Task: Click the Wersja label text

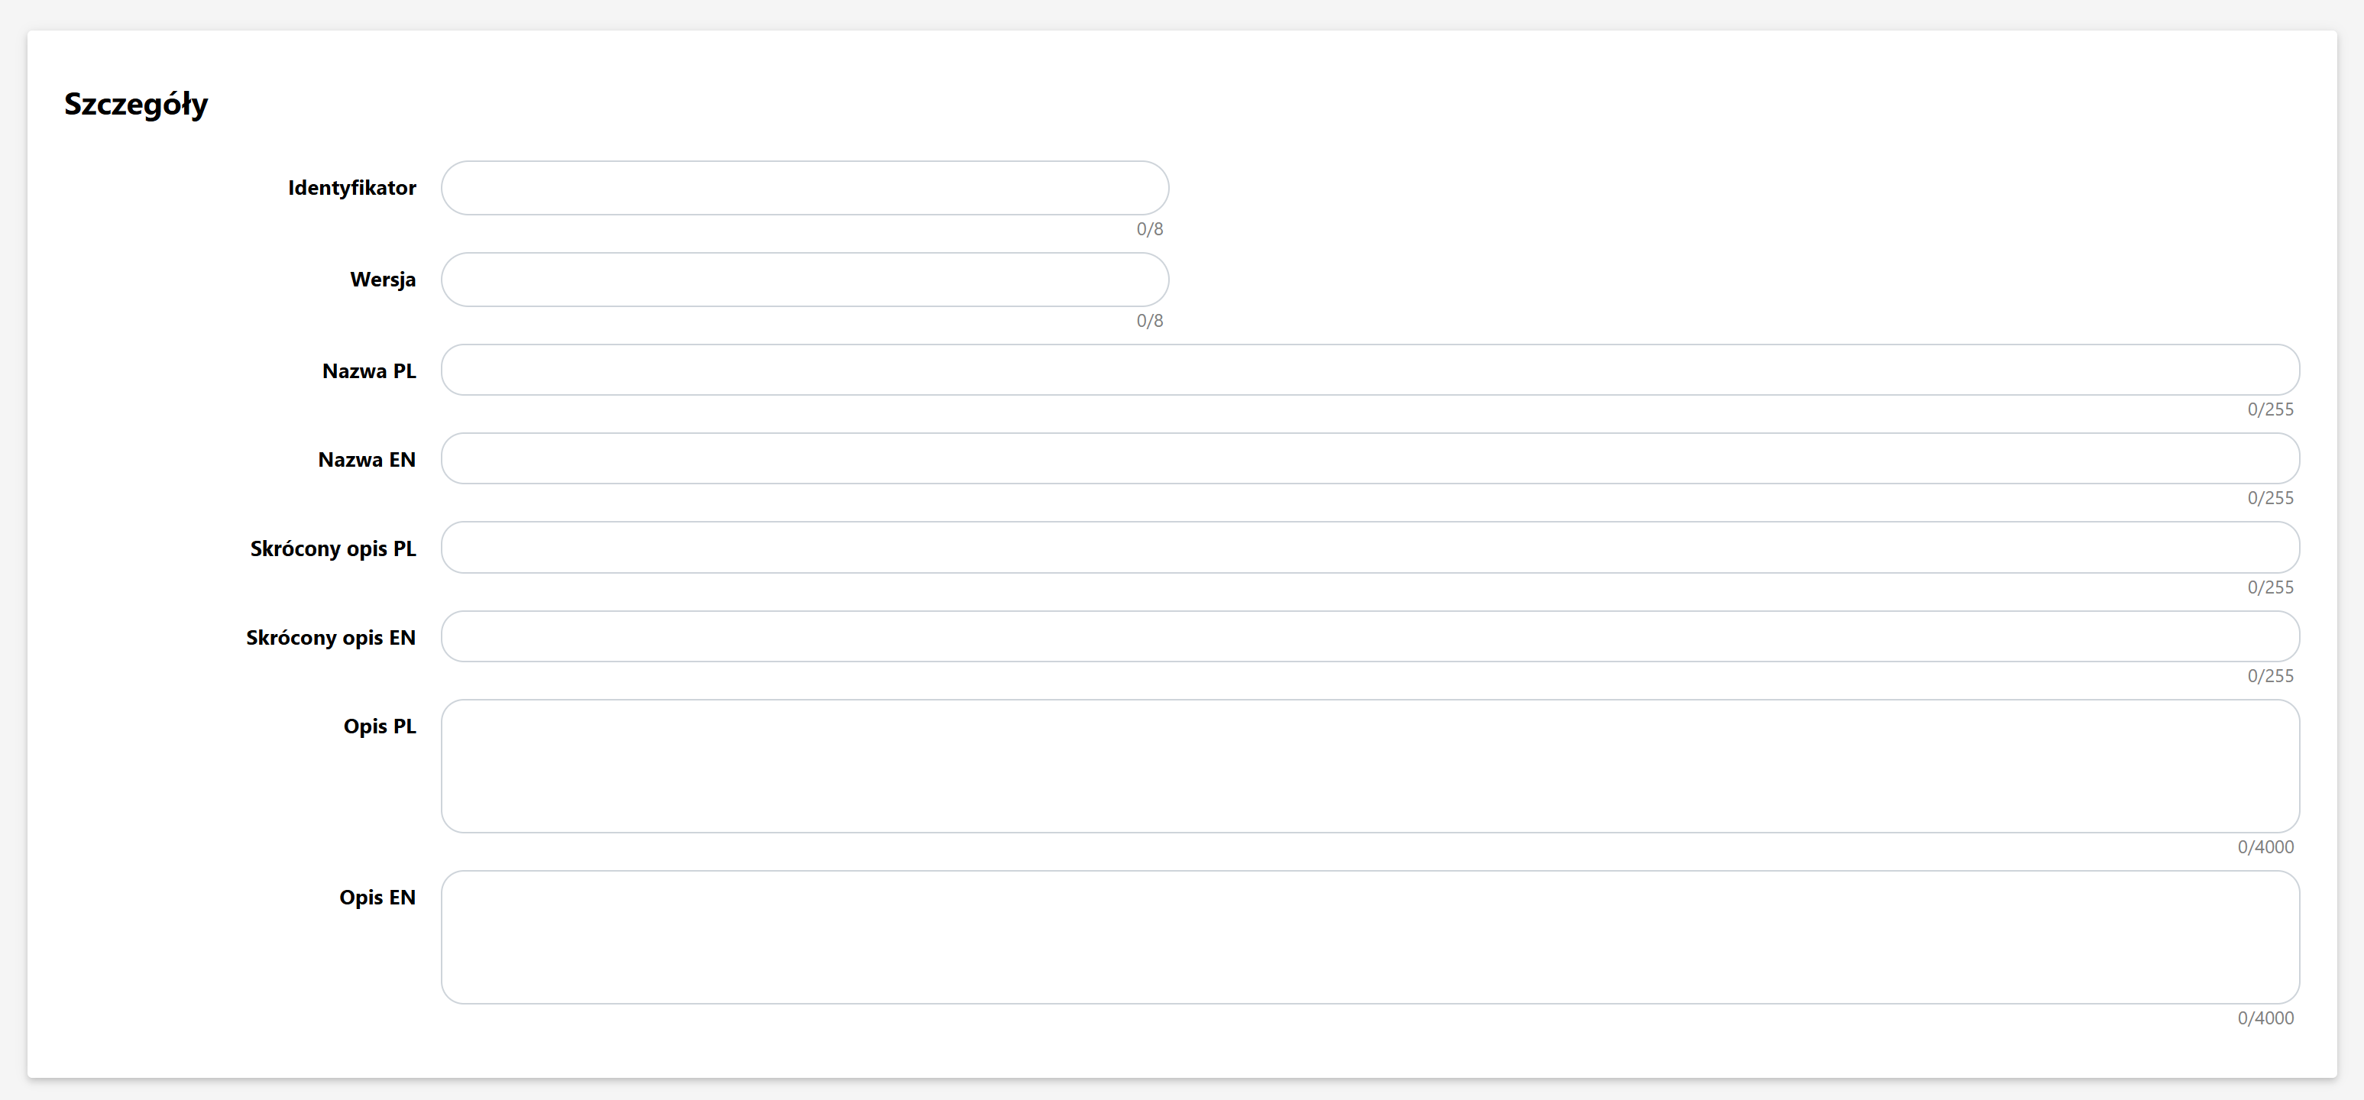Action: pos(383,280)
